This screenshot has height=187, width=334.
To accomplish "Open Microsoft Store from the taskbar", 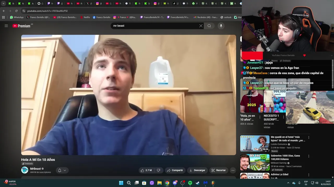I will 144,183.
